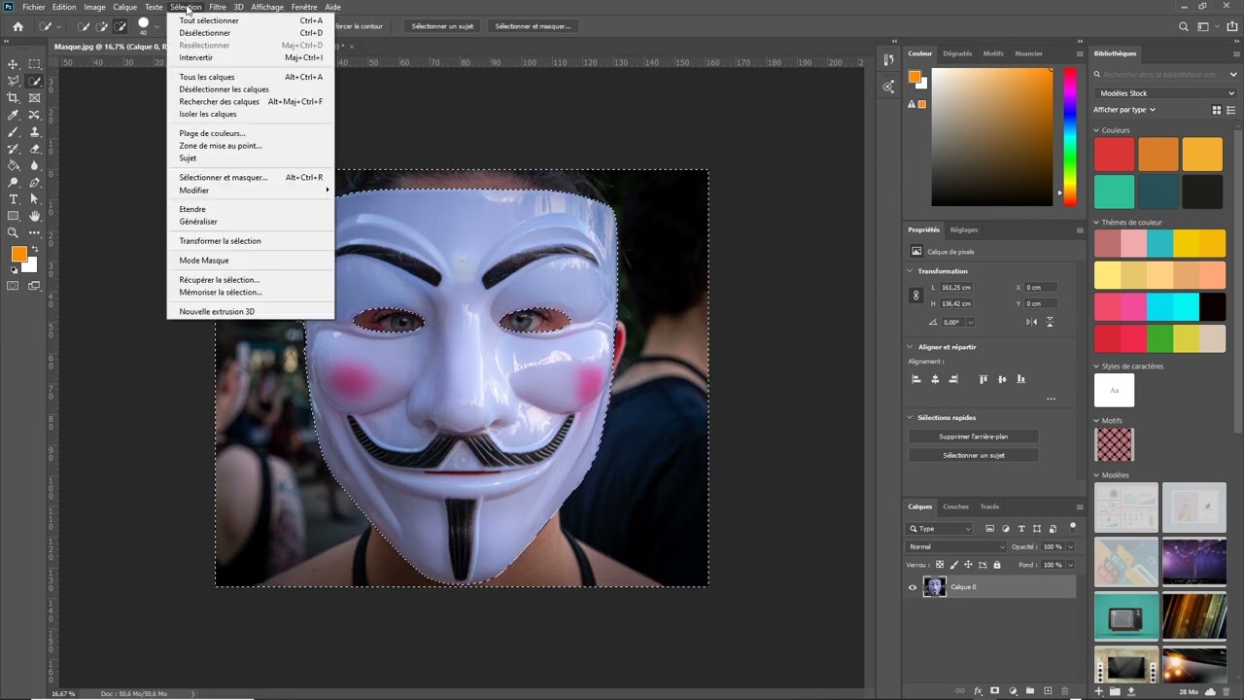Toggle the width-height link constraint
The height and width of the screenshot is (700, 1244).
tap(916, 296)
